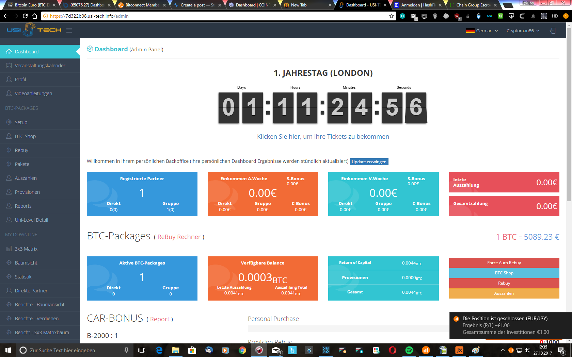Switch to the Dashboard | COINF tab

[252, 5]
